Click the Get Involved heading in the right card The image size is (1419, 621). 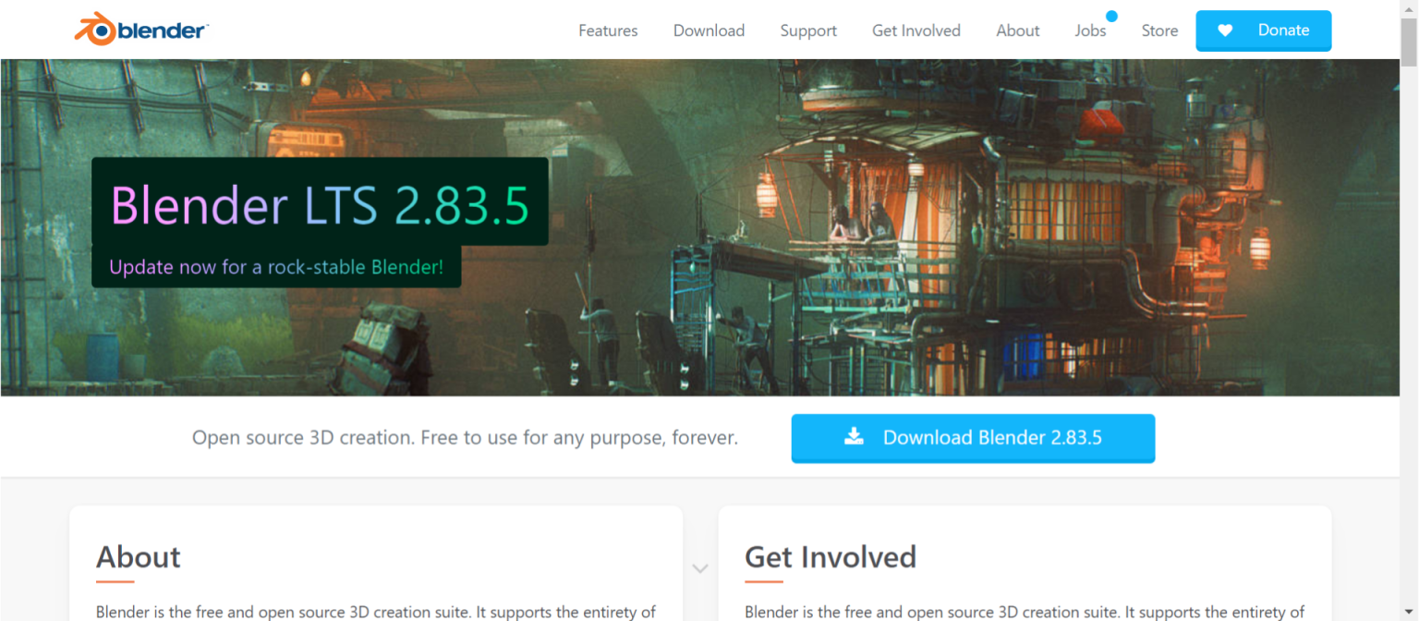[x=830, y=557]
